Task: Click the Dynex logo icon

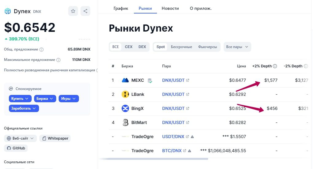Action: coord(8,11)
